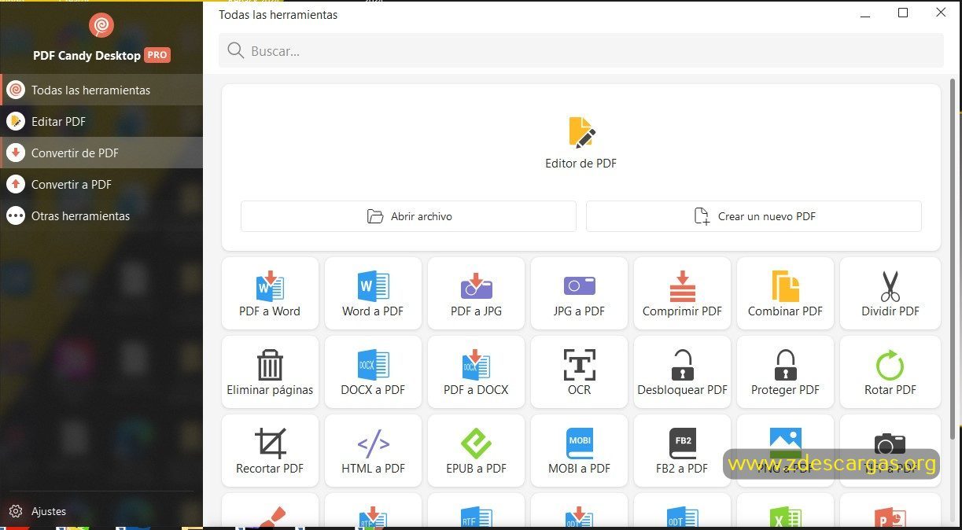Choose the Recortar PDF crop tool

[x=270, y=451]
